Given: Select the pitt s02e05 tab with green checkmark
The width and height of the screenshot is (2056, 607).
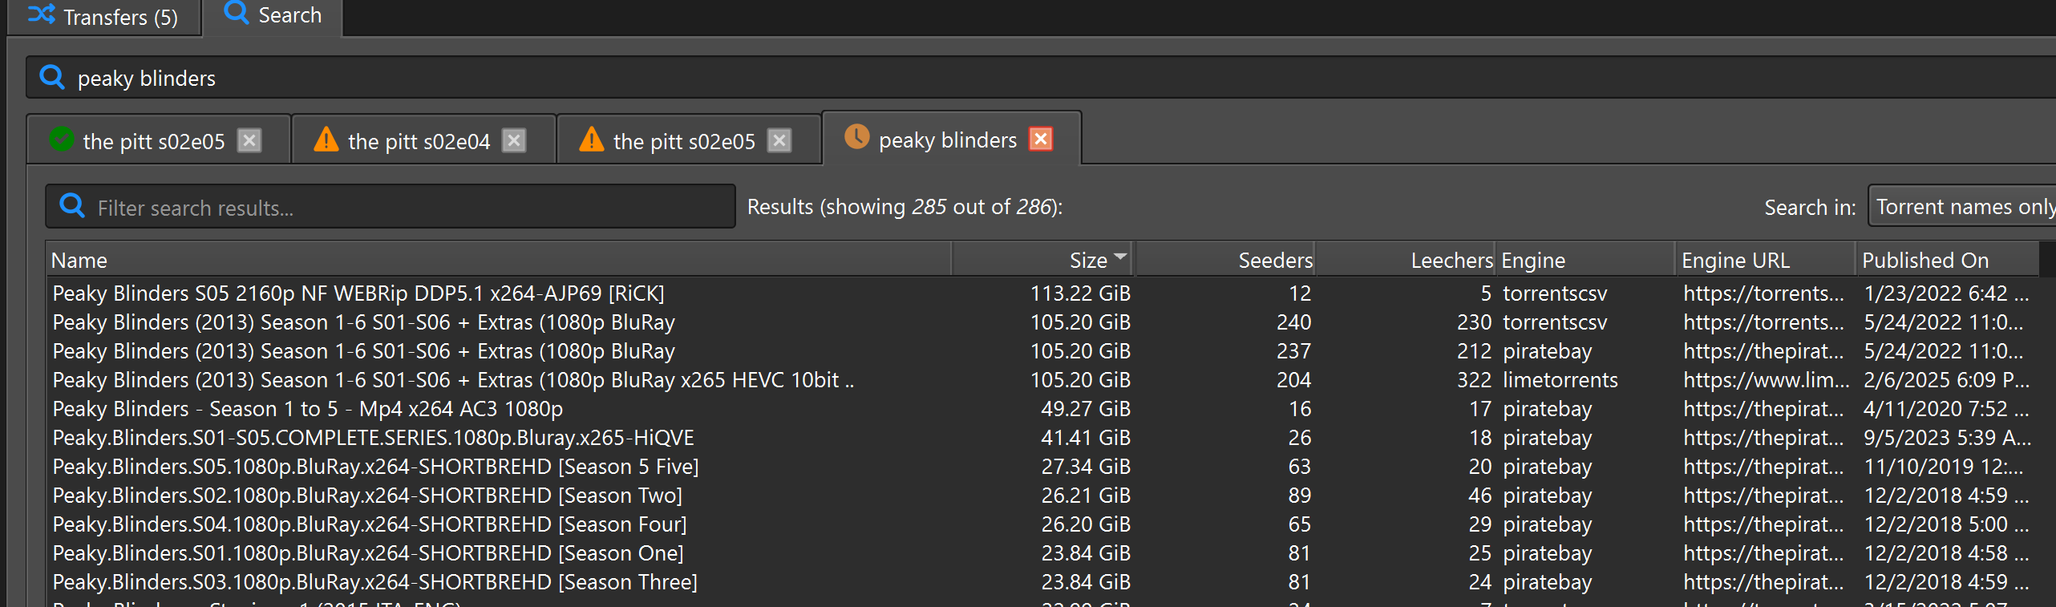Looking at the screenshot, I should [158, 140].
